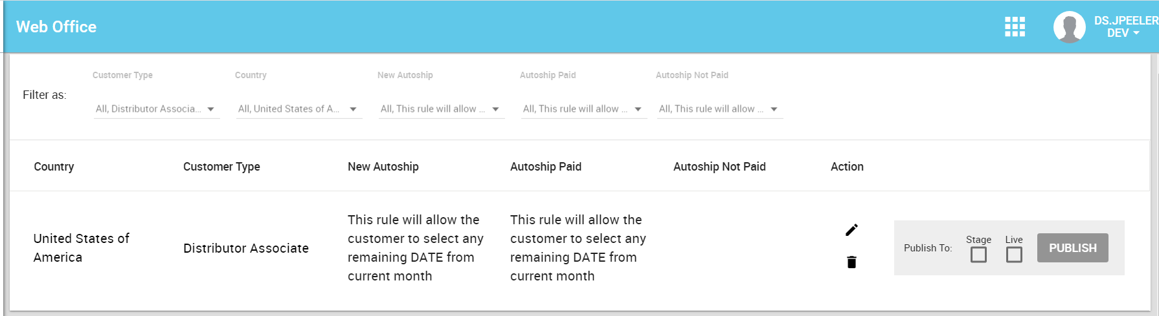Expand the Autoship Paid filter dropdown
This screenshot has width=1159, height=316.
[584, 109]
